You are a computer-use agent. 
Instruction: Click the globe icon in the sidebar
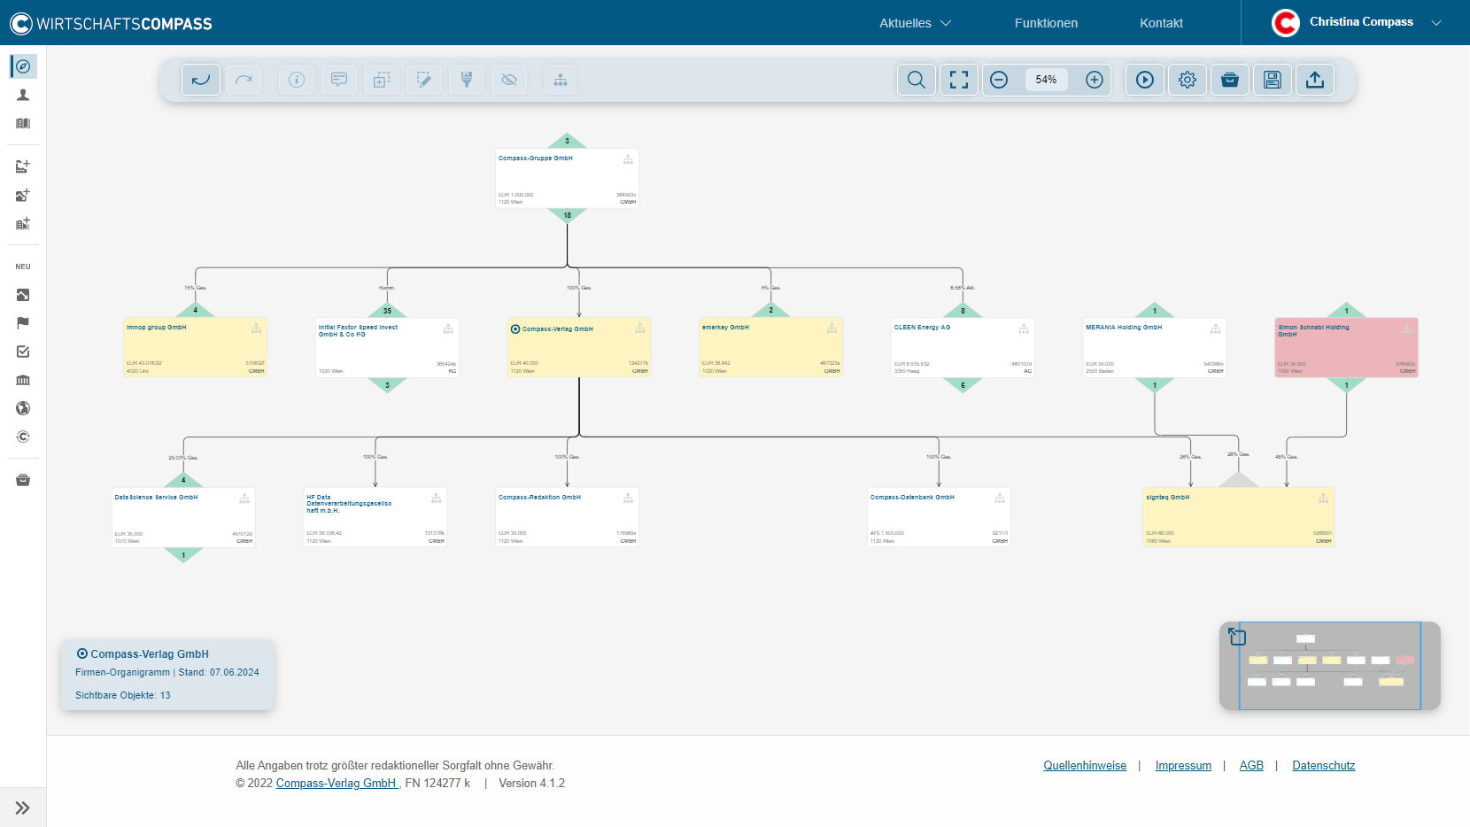23,408
